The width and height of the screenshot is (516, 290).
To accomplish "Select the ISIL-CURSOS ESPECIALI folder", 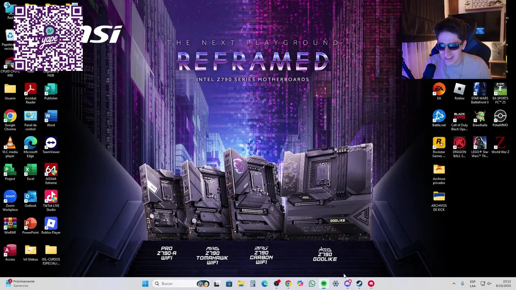I will (x=51, y=255).
